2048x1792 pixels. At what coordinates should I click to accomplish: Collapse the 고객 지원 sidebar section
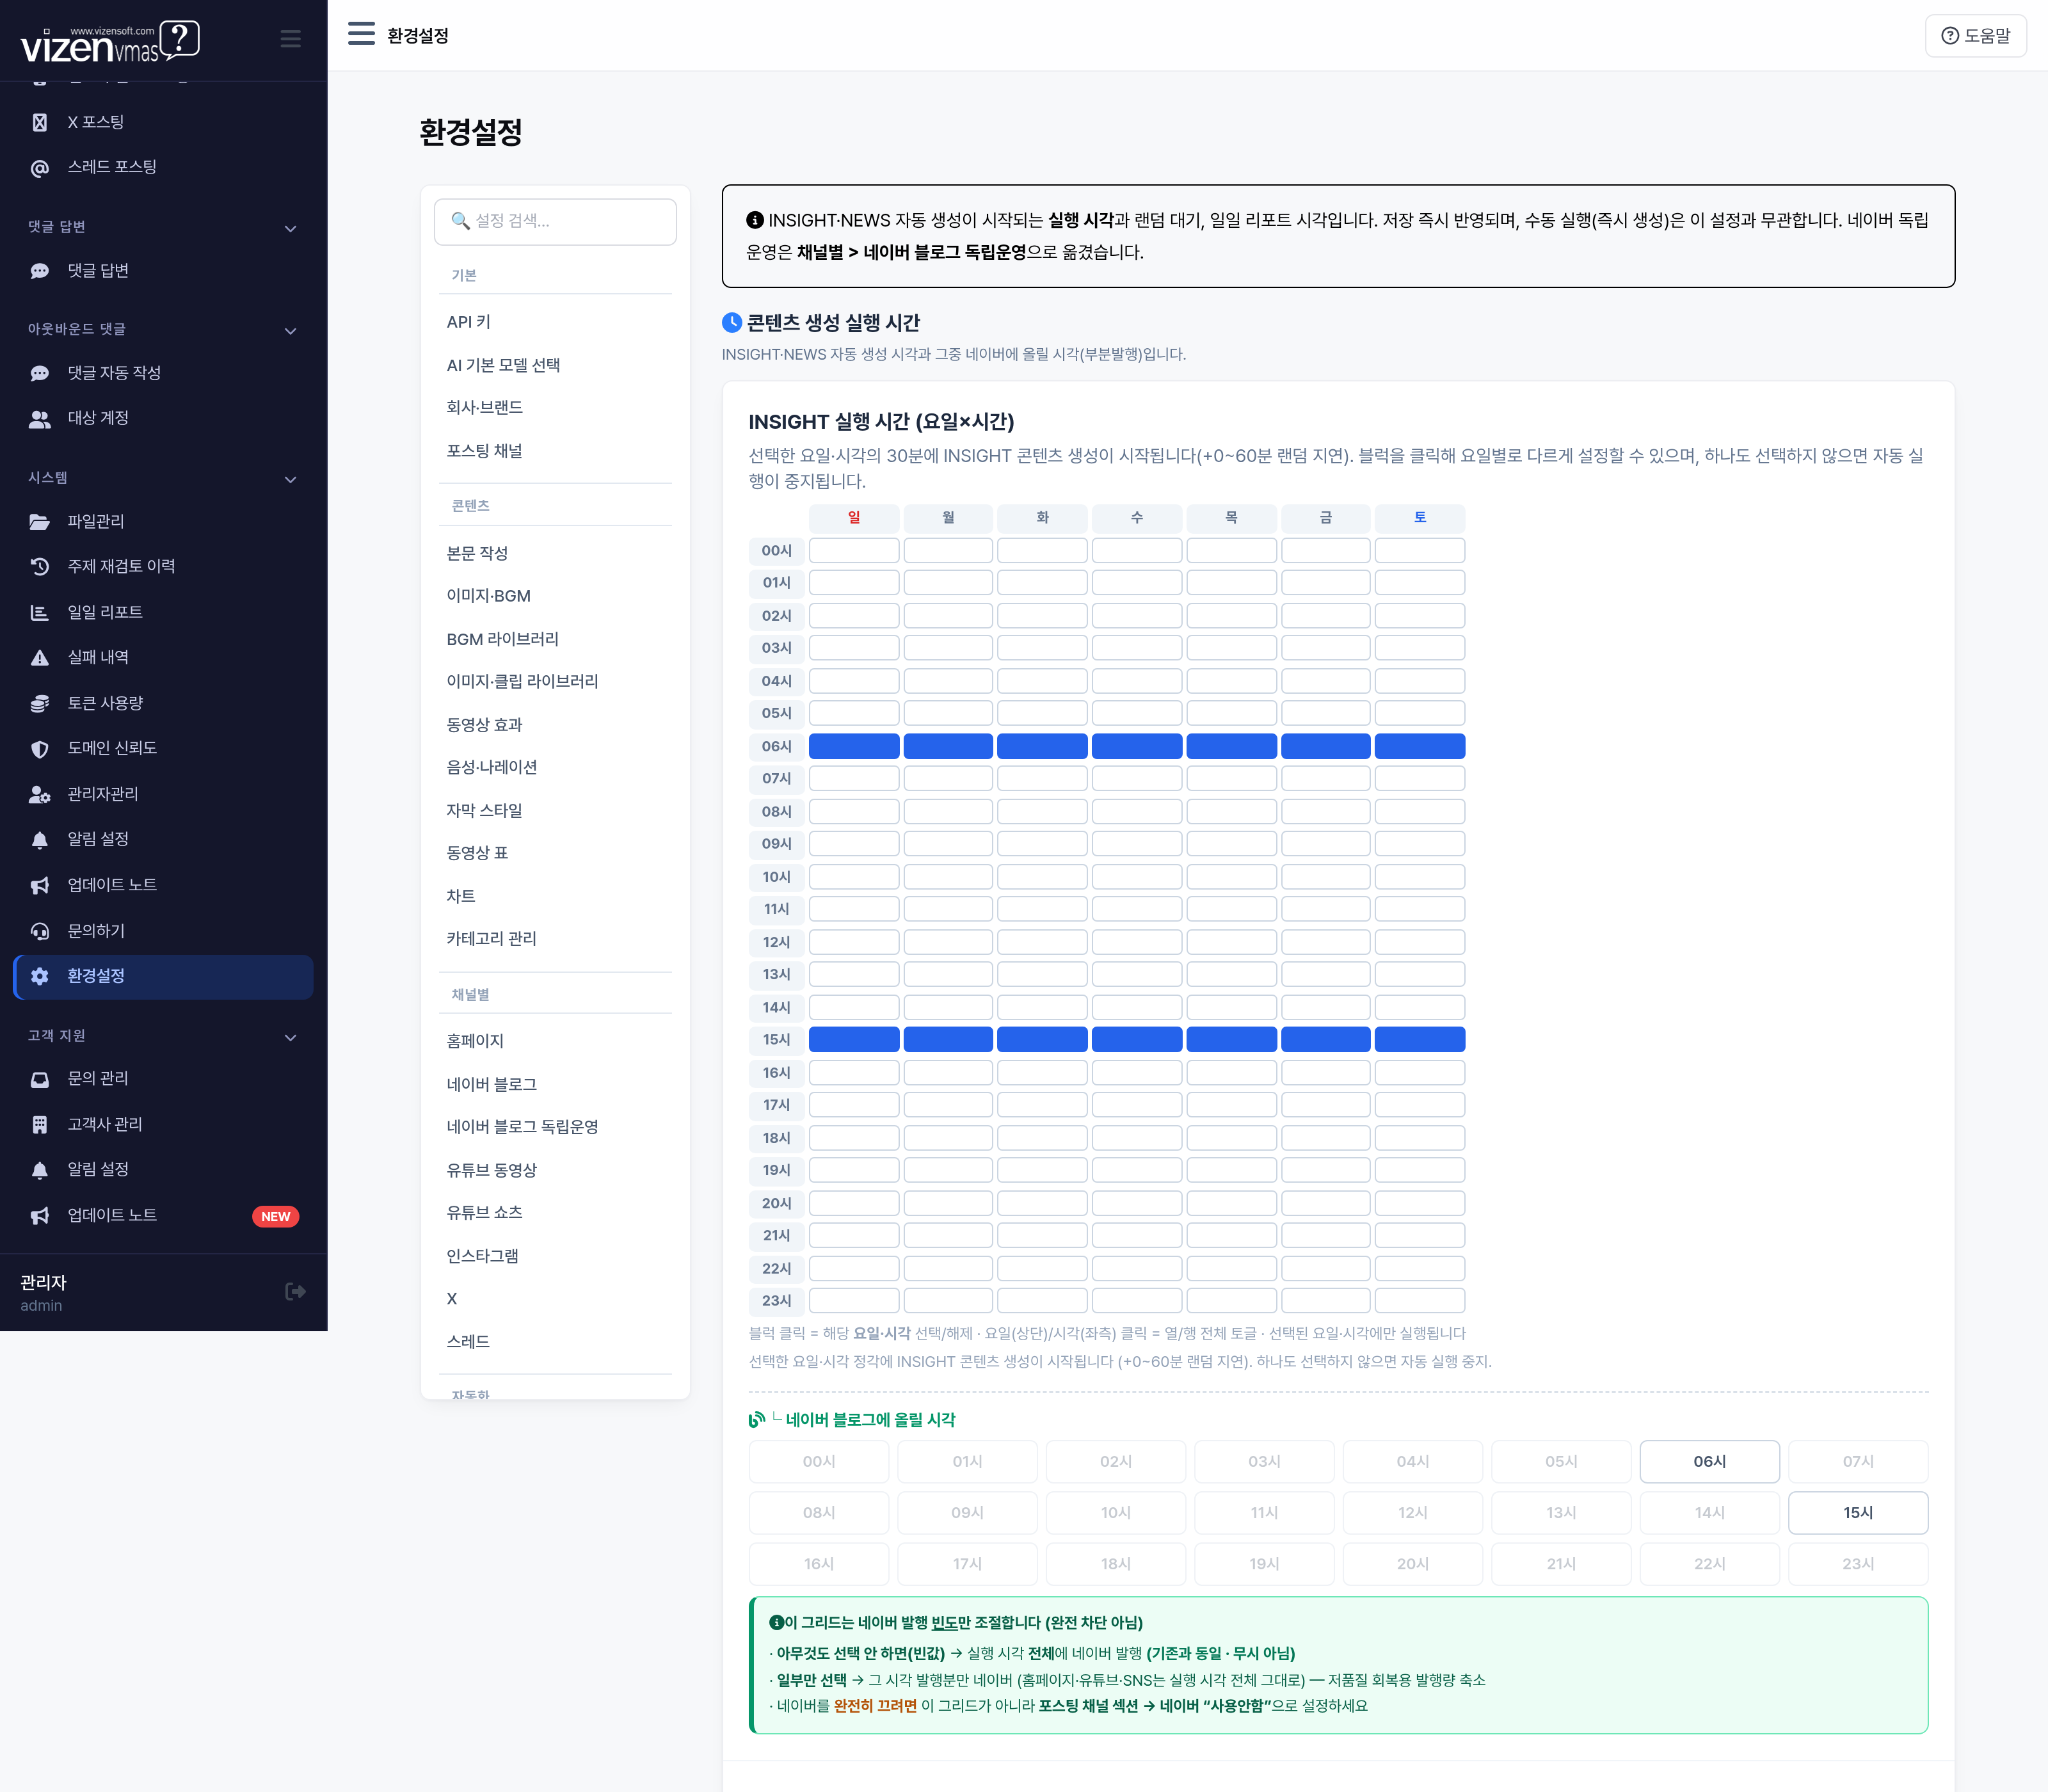(x=290, y=1037)
